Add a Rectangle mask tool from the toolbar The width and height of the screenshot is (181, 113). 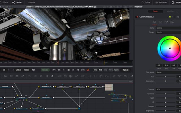coord(90,76)
